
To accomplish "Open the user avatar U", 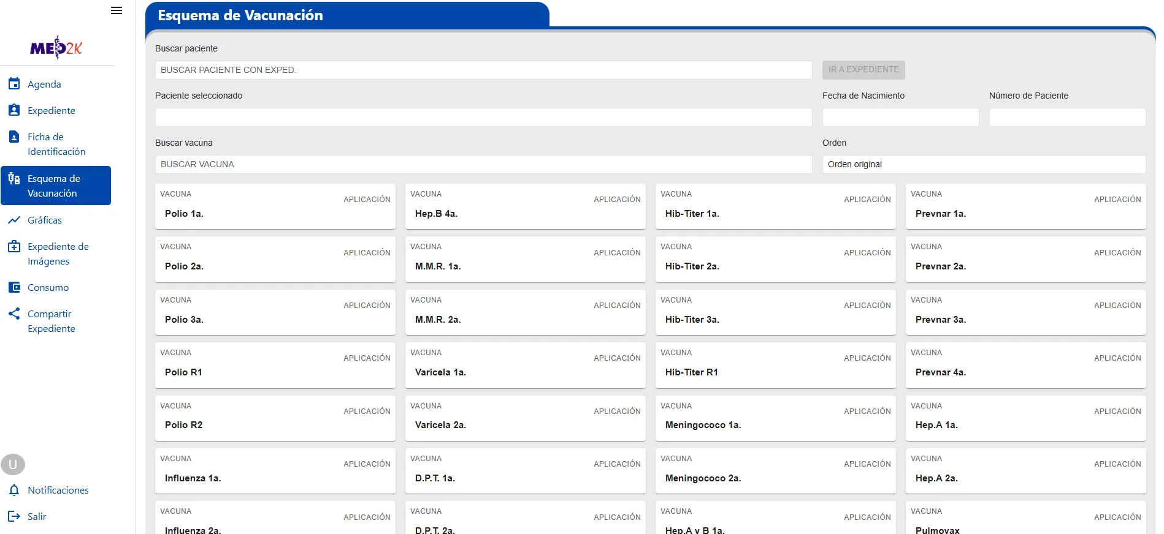I will 13,464.
